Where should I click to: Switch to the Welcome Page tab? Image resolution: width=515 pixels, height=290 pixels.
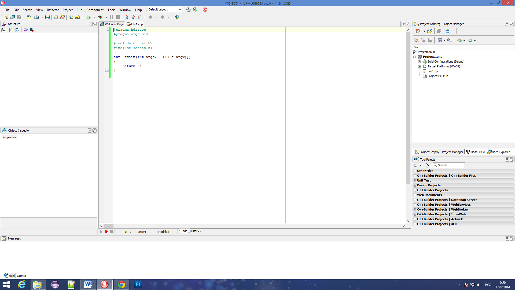[112, 24]
